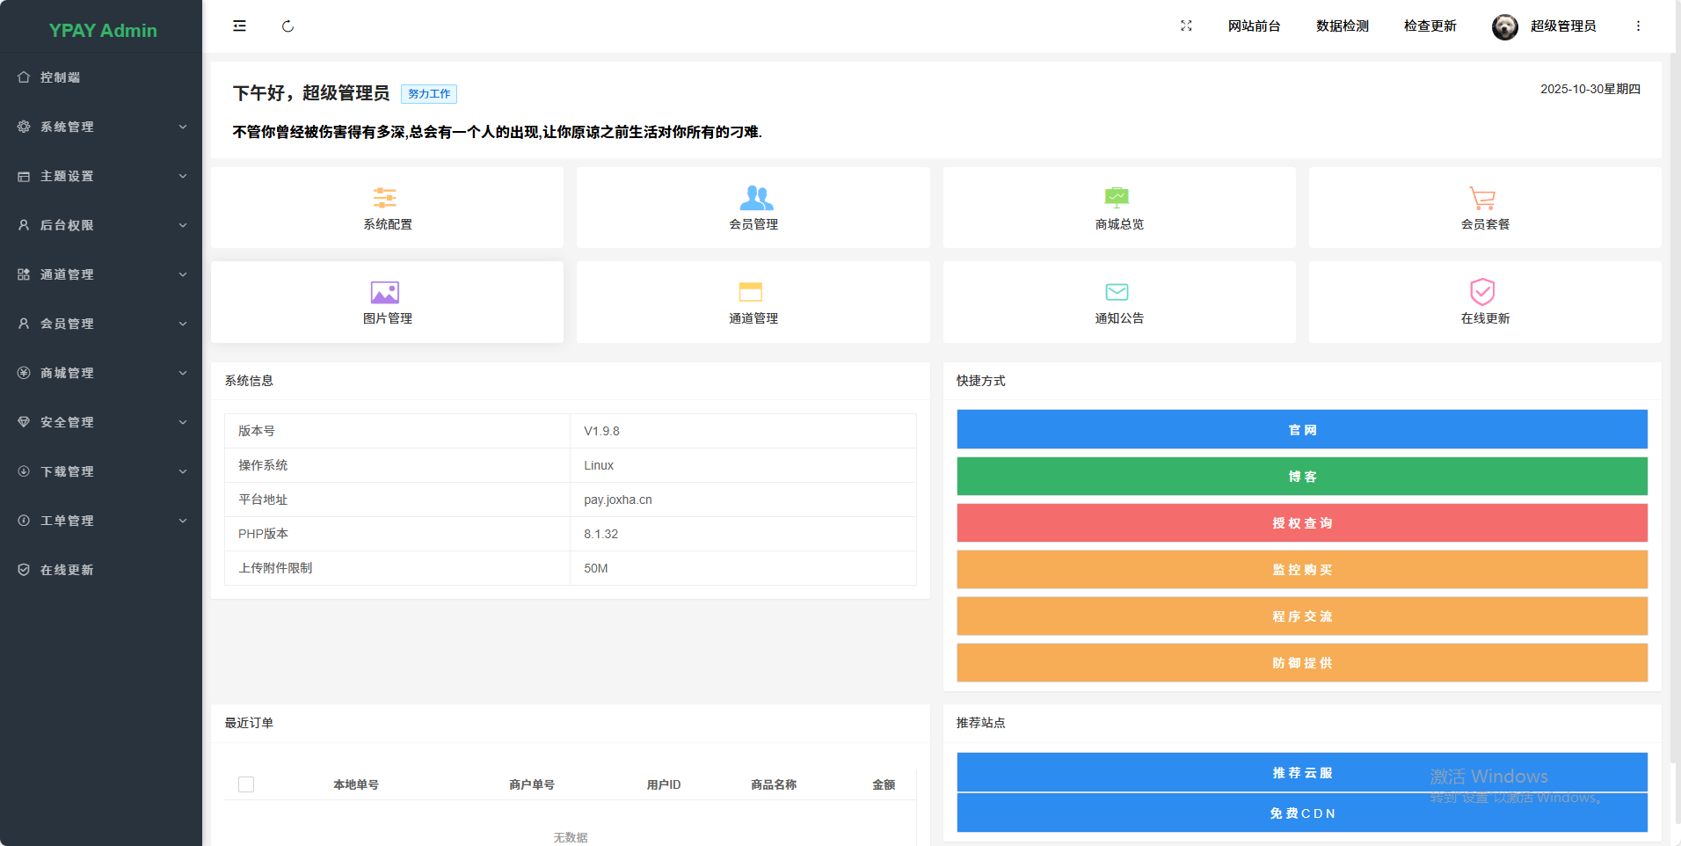The width and height of the screenshot is (1681, 846).
Task: Open 系统配置 via its sliders icon
Action: coord(385,198)
